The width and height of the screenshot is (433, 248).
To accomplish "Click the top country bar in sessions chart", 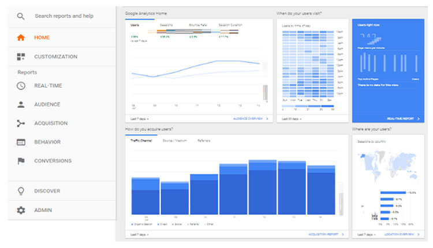I will 393,193.
